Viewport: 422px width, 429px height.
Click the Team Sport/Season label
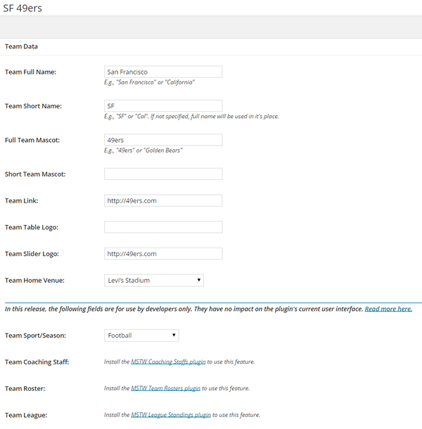pyautogui.click(x=36, y=335)
